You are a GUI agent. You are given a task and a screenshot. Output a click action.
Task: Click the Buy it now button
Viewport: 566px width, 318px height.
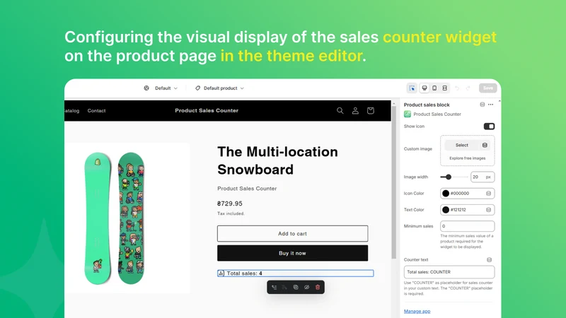(292, 253)
